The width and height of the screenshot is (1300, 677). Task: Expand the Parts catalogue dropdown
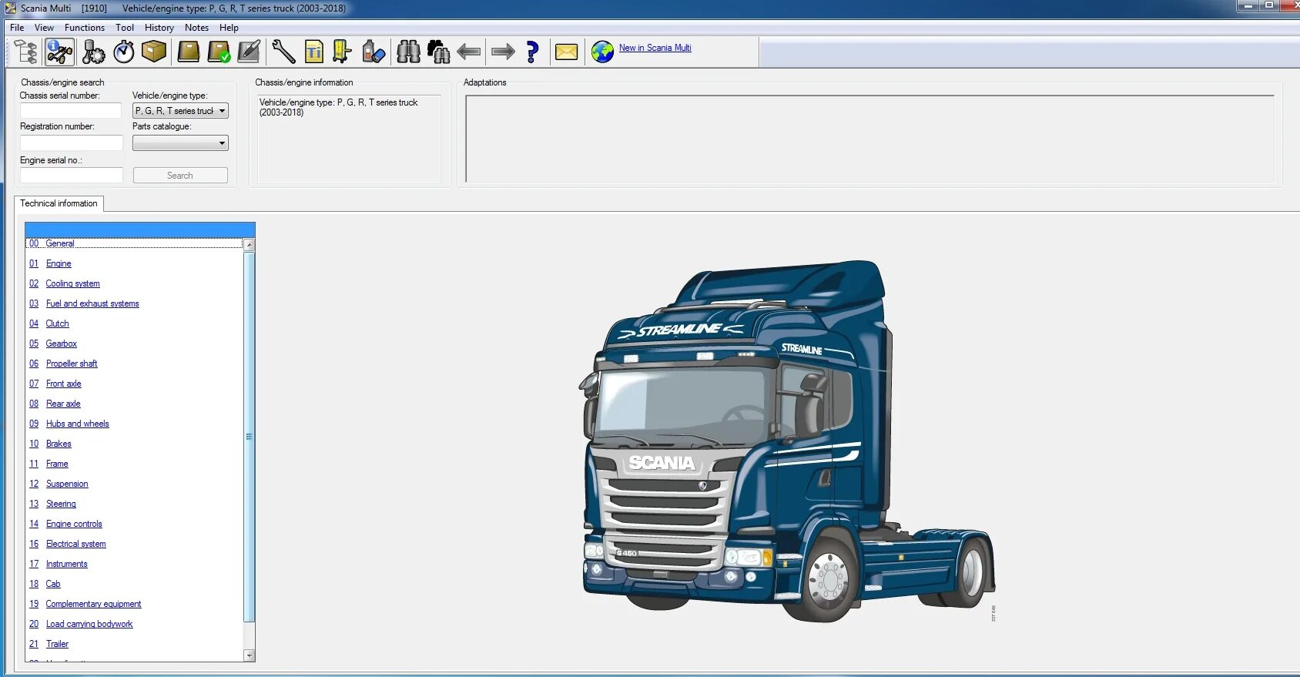pos(180,142)
